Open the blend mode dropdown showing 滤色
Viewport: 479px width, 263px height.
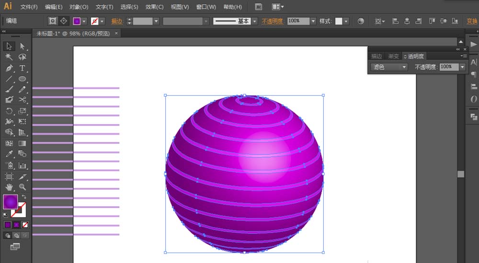(x=389, y=67)
